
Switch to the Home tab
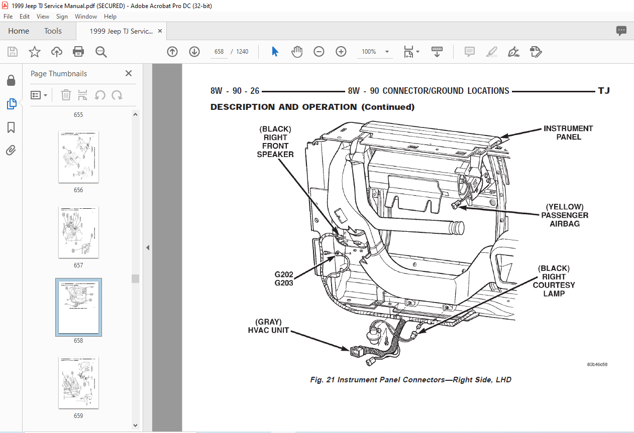19,31
